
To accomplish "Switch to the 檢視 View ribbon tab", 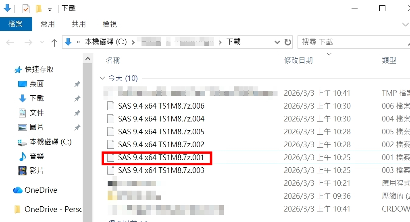I will [x=110, y=24].
